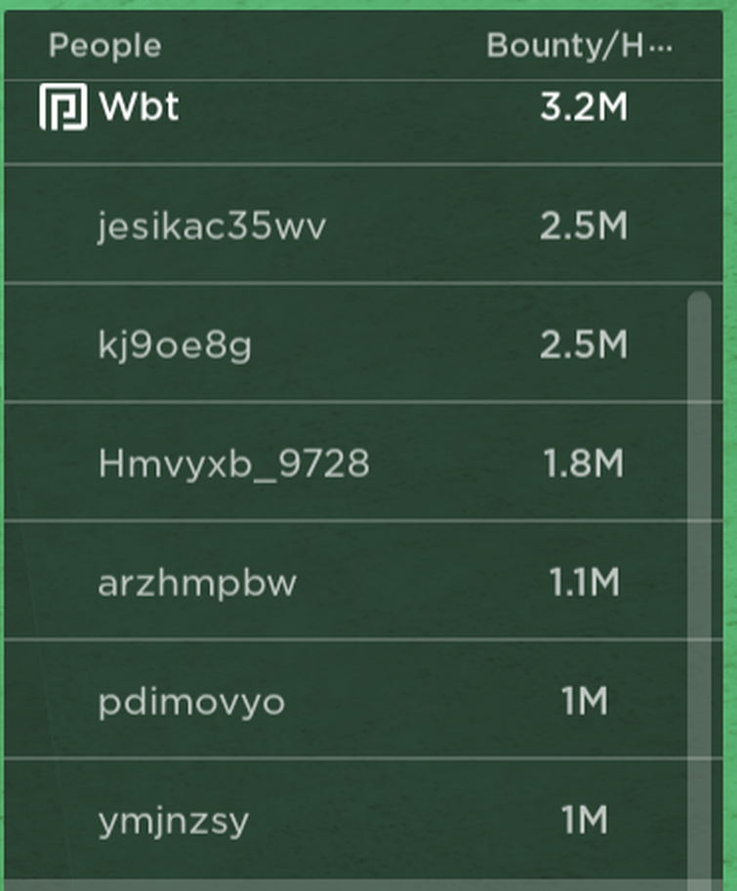
Task: Choose arzhmpbw from player list
Action: tap(364, 582)
